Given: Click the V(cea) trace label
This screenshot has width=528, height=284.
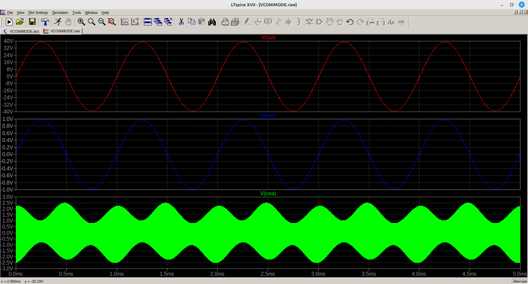Looking at the screenshot, I should pyautogui.click(x=268, y=194).
